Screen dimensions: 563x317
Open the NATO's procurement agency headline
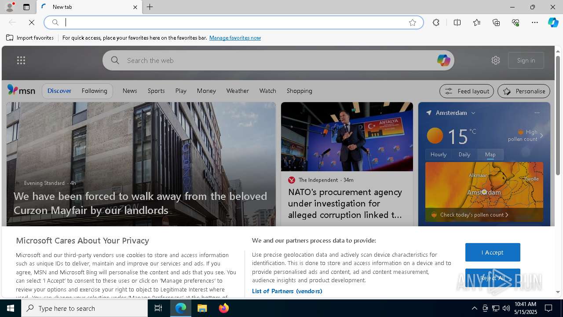point(345,203)
